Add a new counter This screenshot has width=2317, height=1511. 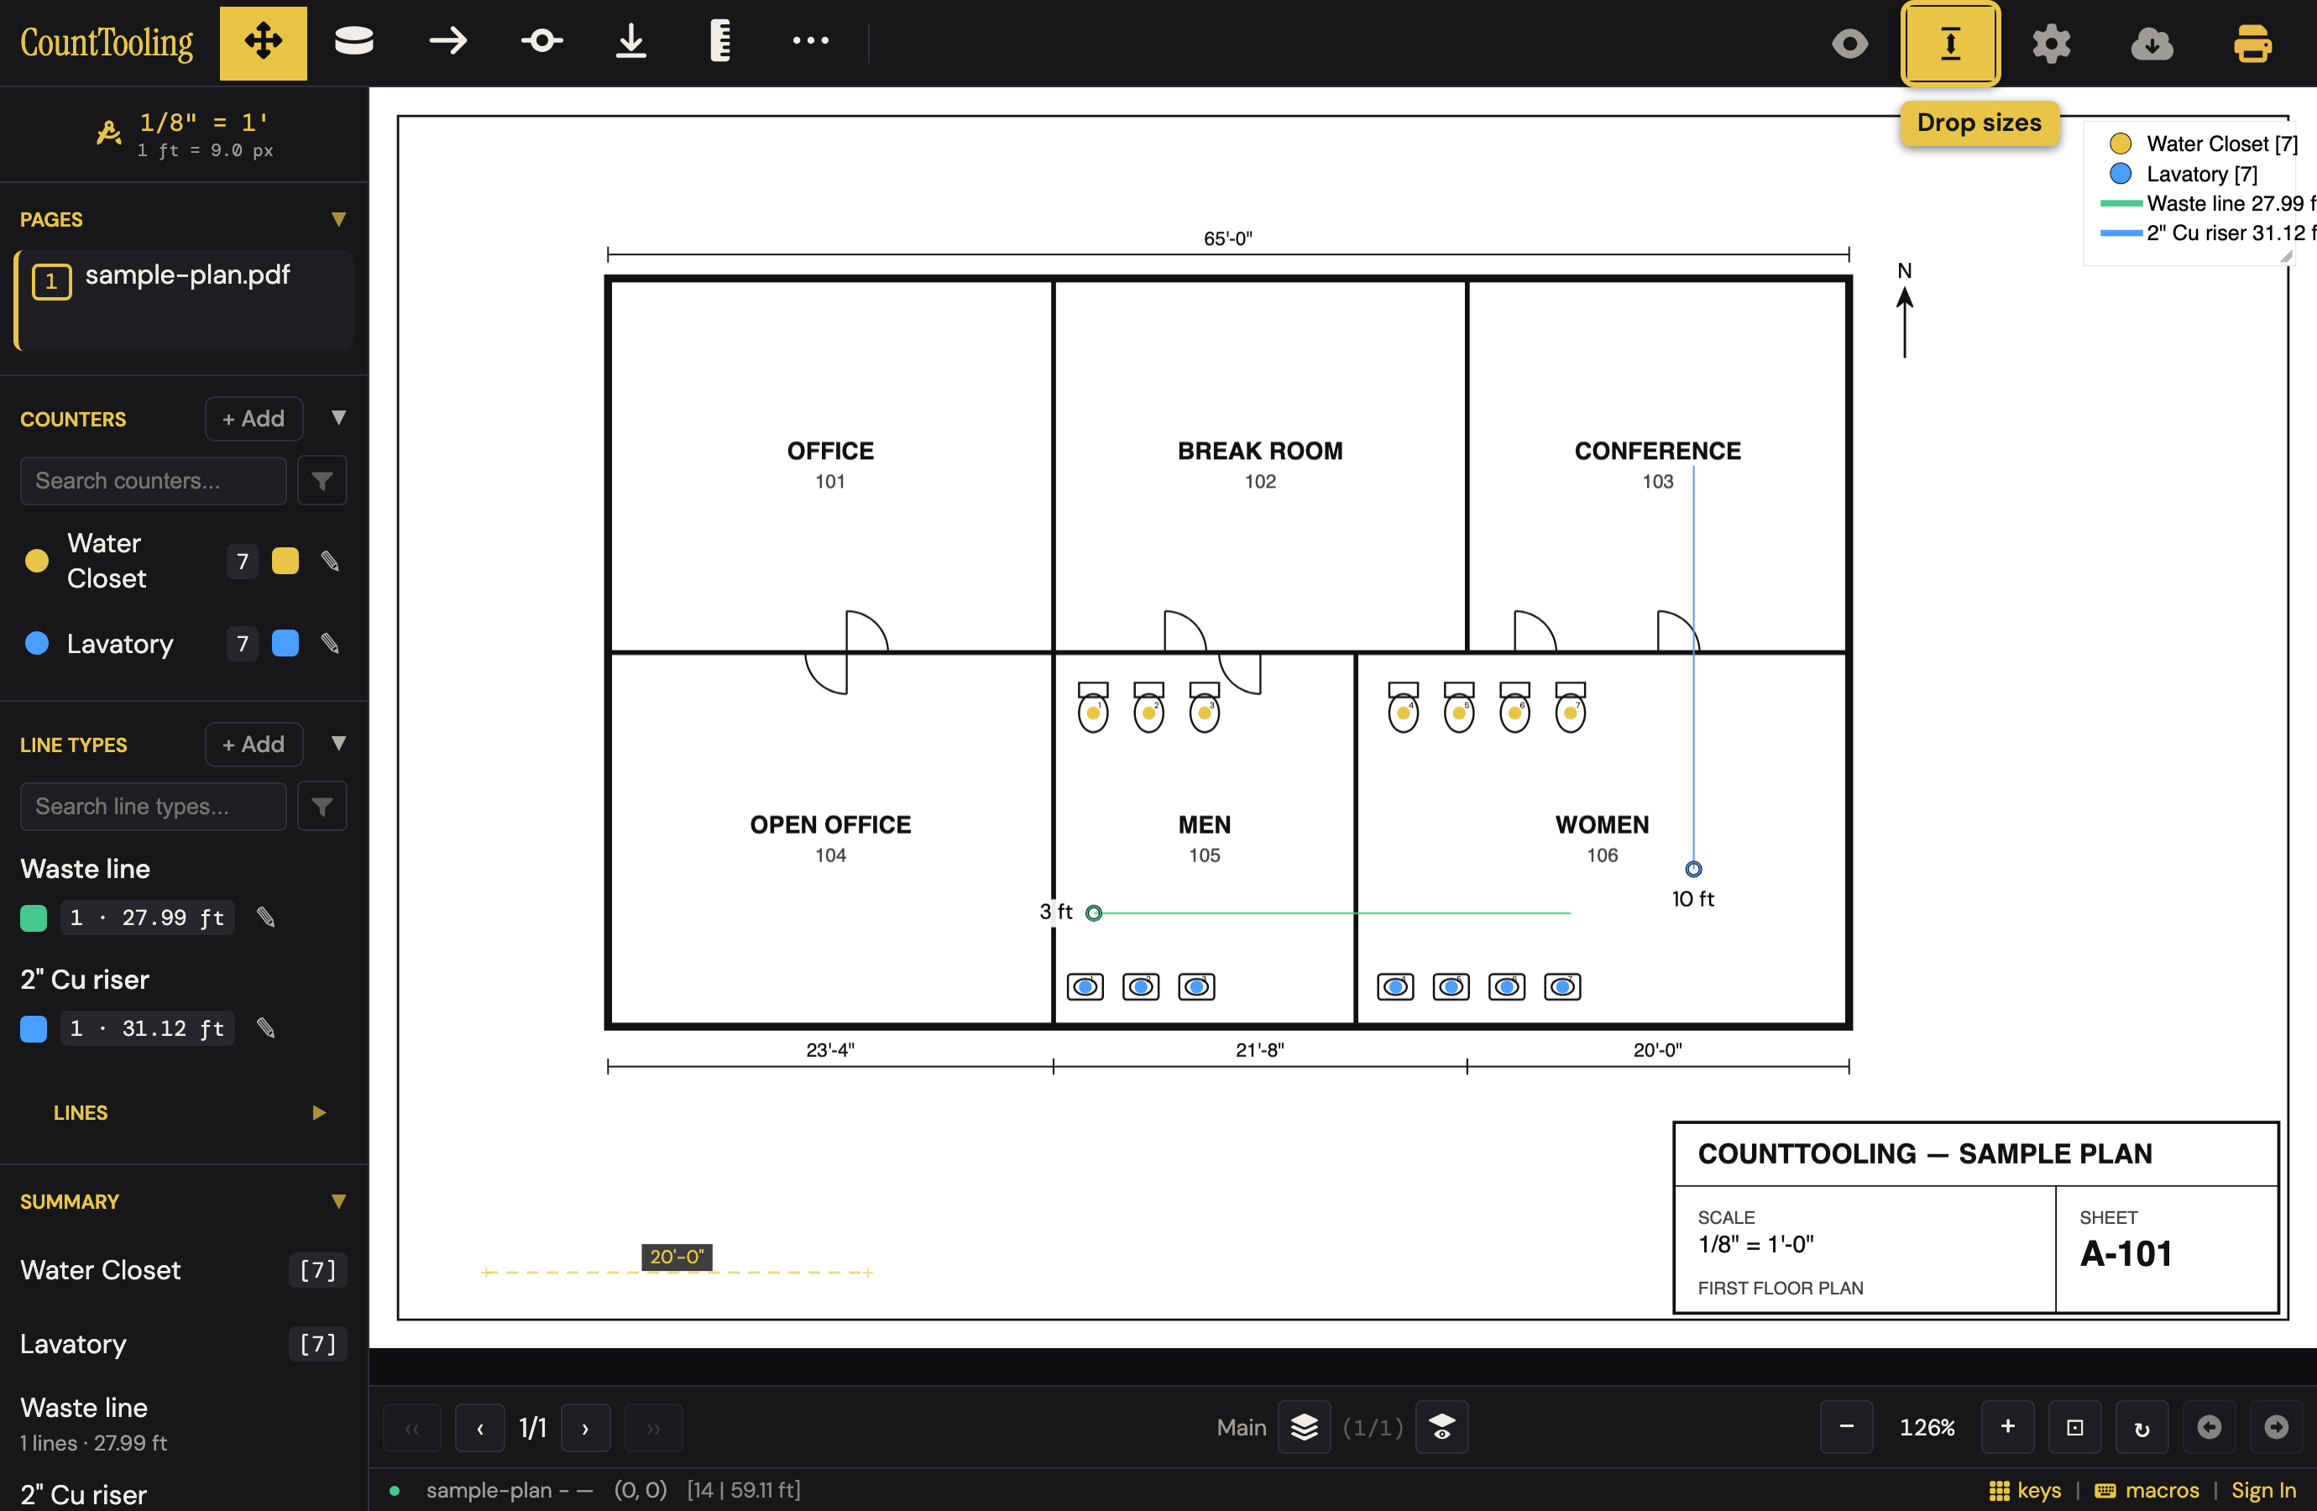(254, 419)
